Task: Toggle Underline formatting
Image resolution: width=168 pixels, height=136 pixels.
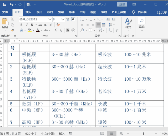Action: tap(32, 25)
